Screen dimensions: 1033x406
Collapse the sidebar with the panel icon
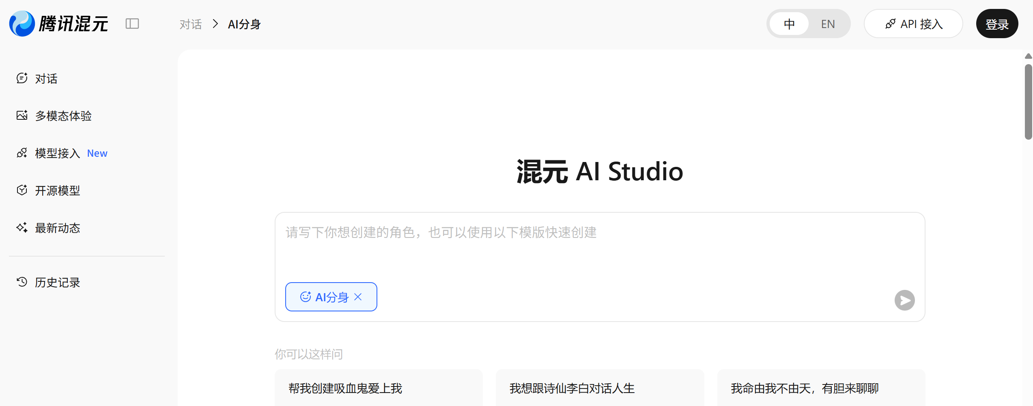click(132, 24)
